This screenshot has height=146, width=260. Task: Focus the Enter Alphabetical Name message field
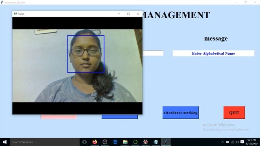[x=213, y=53]
